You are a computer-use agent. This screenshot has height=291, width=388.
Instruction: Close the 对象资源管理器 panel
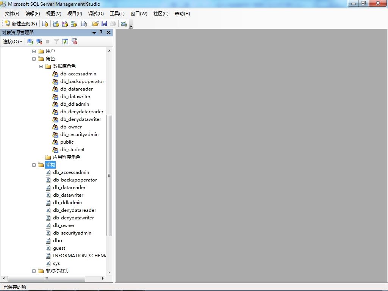(108, 33)
